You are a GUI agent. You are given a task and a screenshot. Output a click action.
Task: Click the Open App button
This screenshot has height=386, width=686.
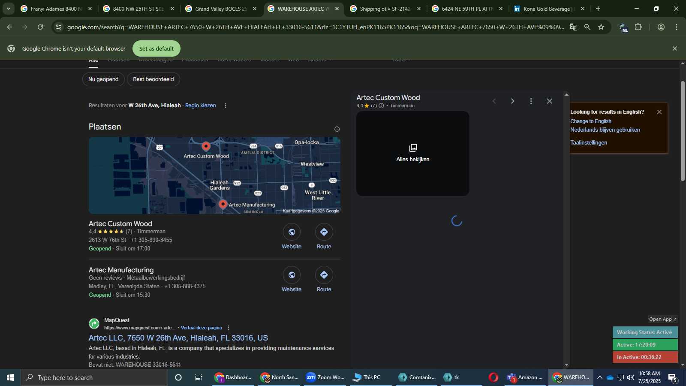tap(663, 319)
